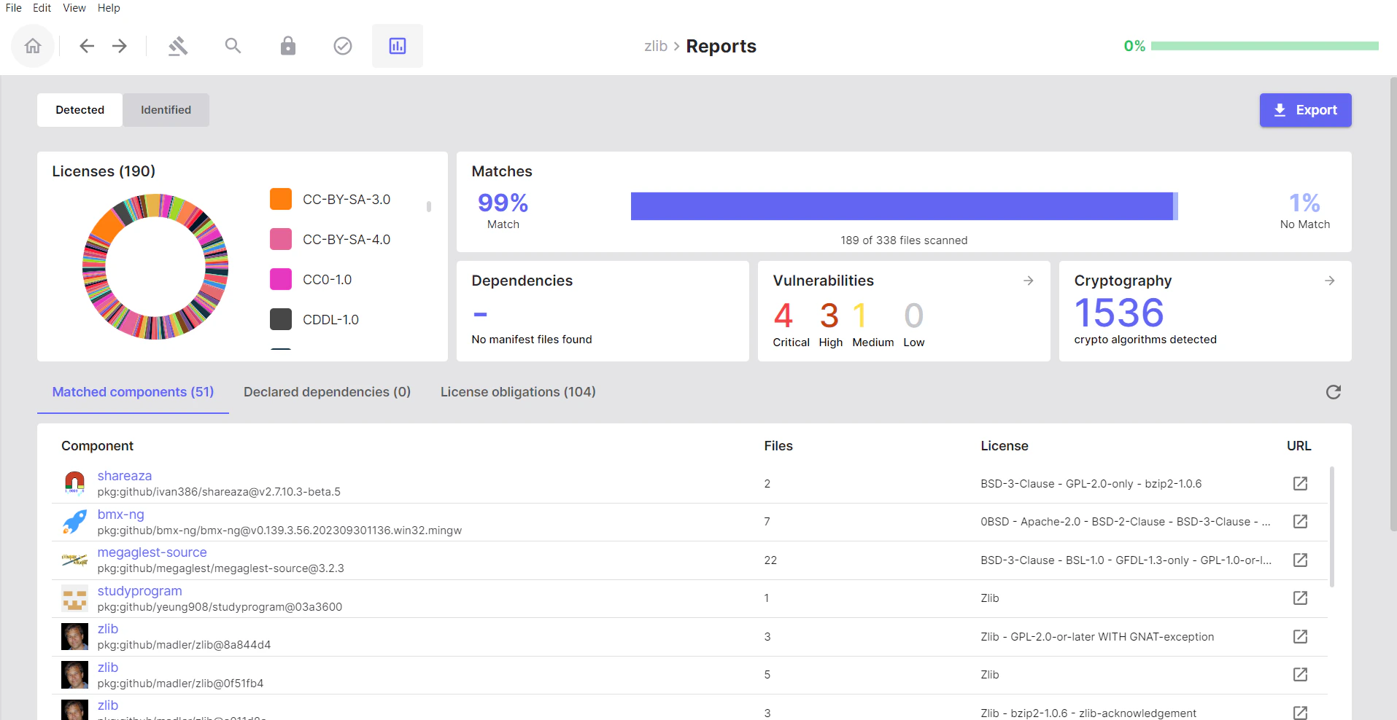Image resolution: width=1397 pixels, height=720 pixels.
Task: Open the Vulnerabilities details arrow
Action: (1028, 280)
